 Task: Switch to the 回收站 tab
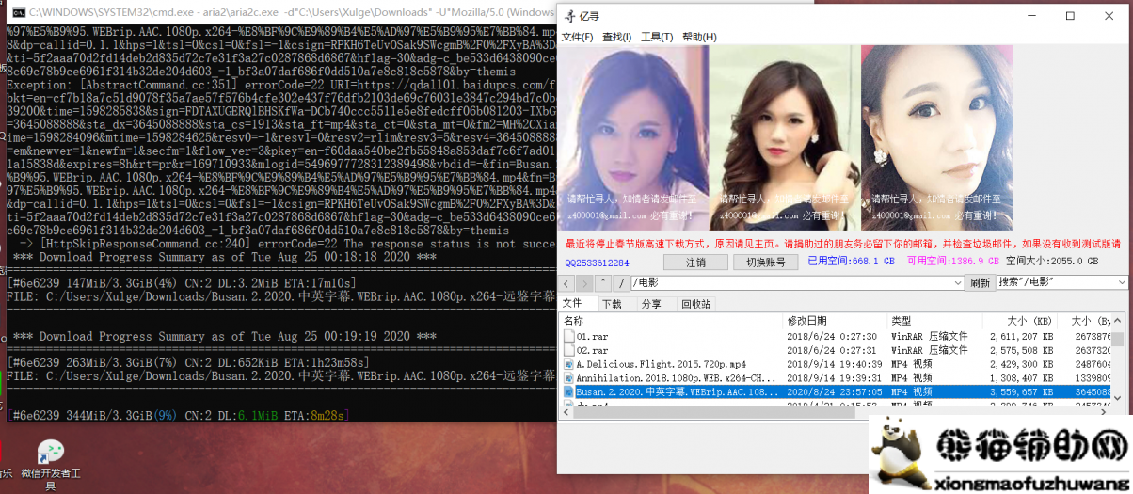click(696, 304)
